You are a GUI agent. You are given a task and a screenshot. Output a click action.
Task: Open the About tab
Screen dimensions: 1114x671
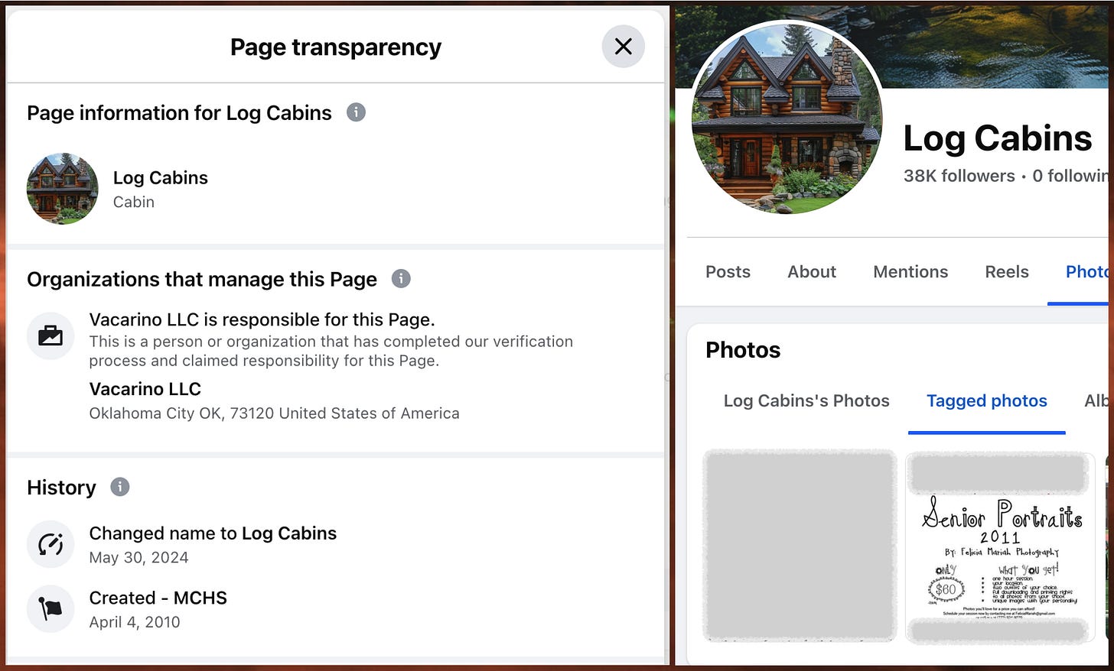tap(811, 271)
